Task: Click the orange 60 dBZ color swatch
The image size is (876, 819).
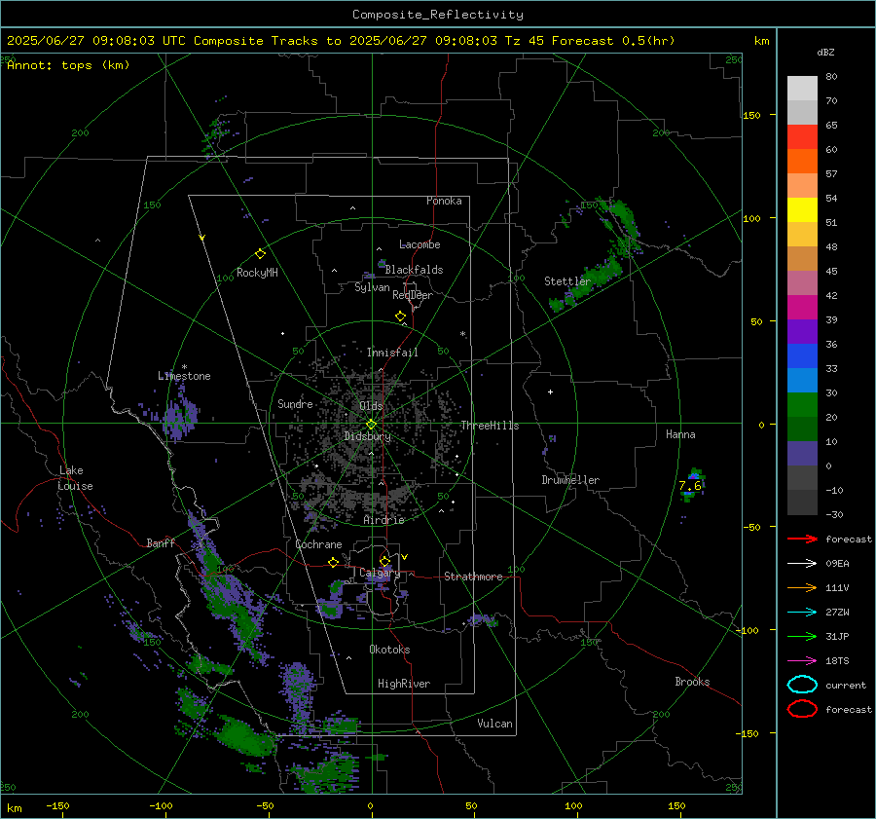Action: pos(802,161)
